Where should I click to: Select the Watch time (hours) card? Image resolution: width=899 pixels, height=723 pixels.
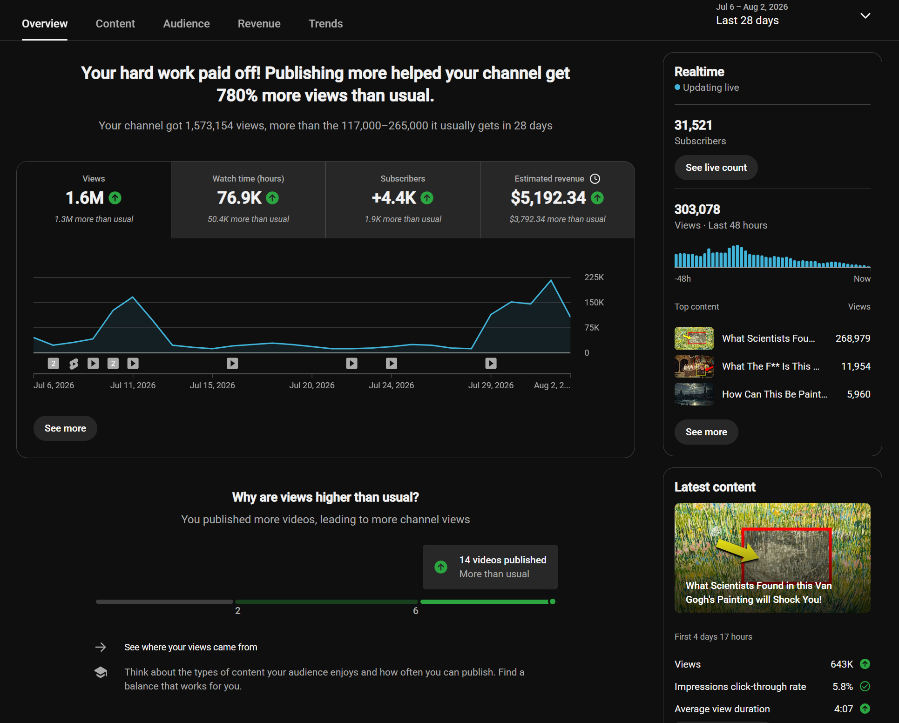tap(249, 200)
